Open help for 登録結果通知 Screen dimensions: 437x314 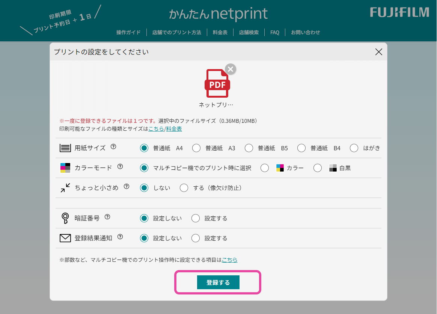(x=120, y=237)
